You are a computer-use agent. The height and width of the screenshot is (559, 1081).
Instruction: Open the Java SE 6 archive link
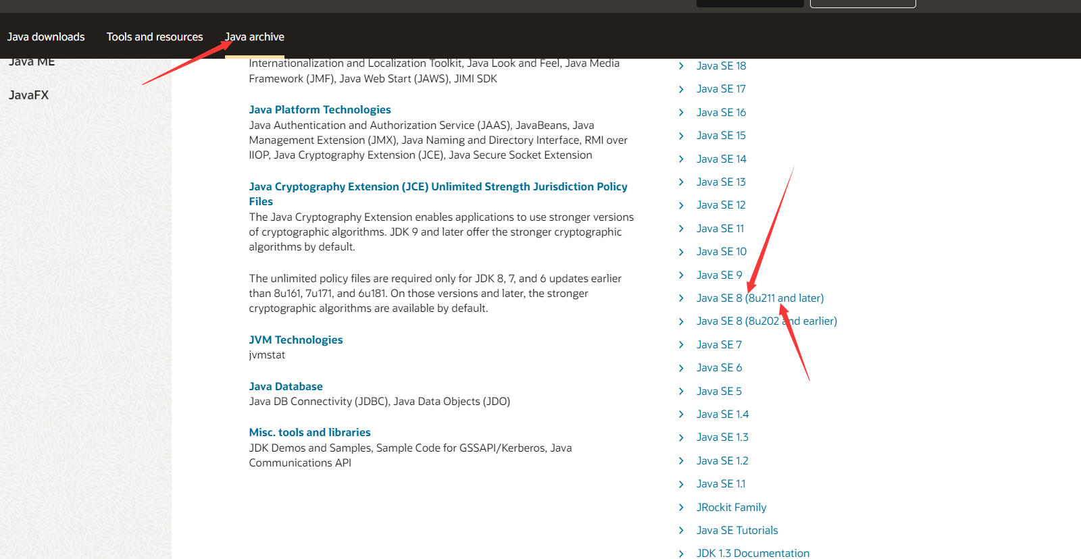tap(719, 367)
